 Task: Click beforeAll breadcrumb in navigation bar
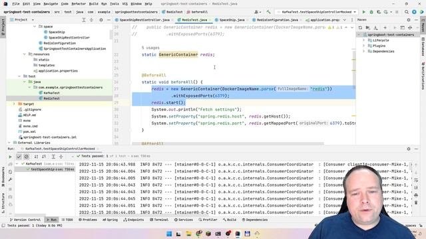[198, 12]
